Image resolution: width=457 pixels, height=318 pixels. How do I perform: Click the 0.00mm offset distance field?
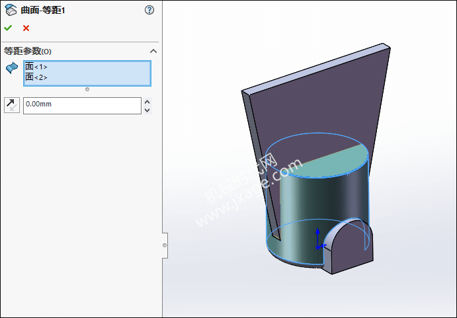click(81, 105)
